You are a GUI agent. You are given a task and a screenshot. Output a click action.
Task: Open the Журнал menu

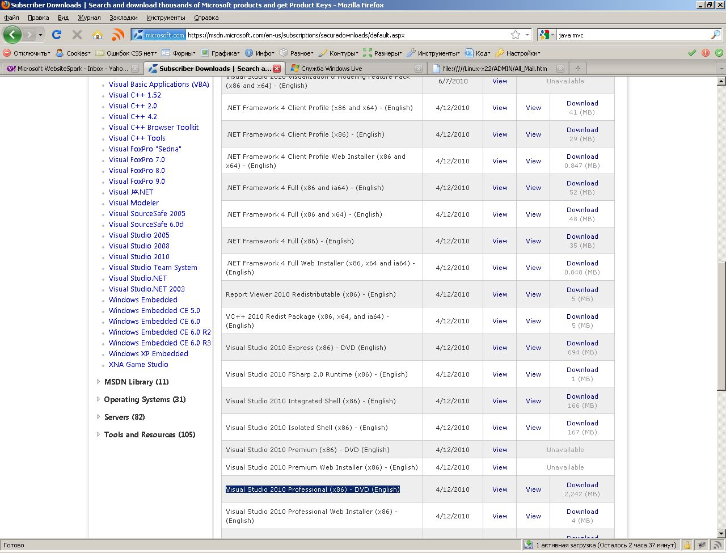[89, 18]
